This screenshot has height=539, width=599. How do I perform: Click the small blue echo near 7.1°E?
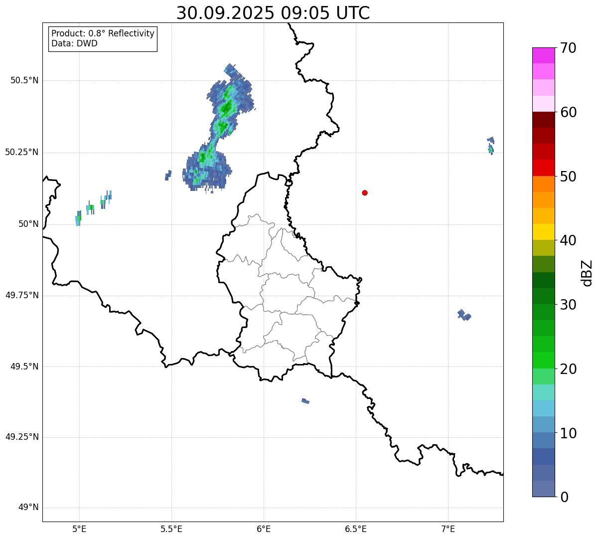click(464, 315)
